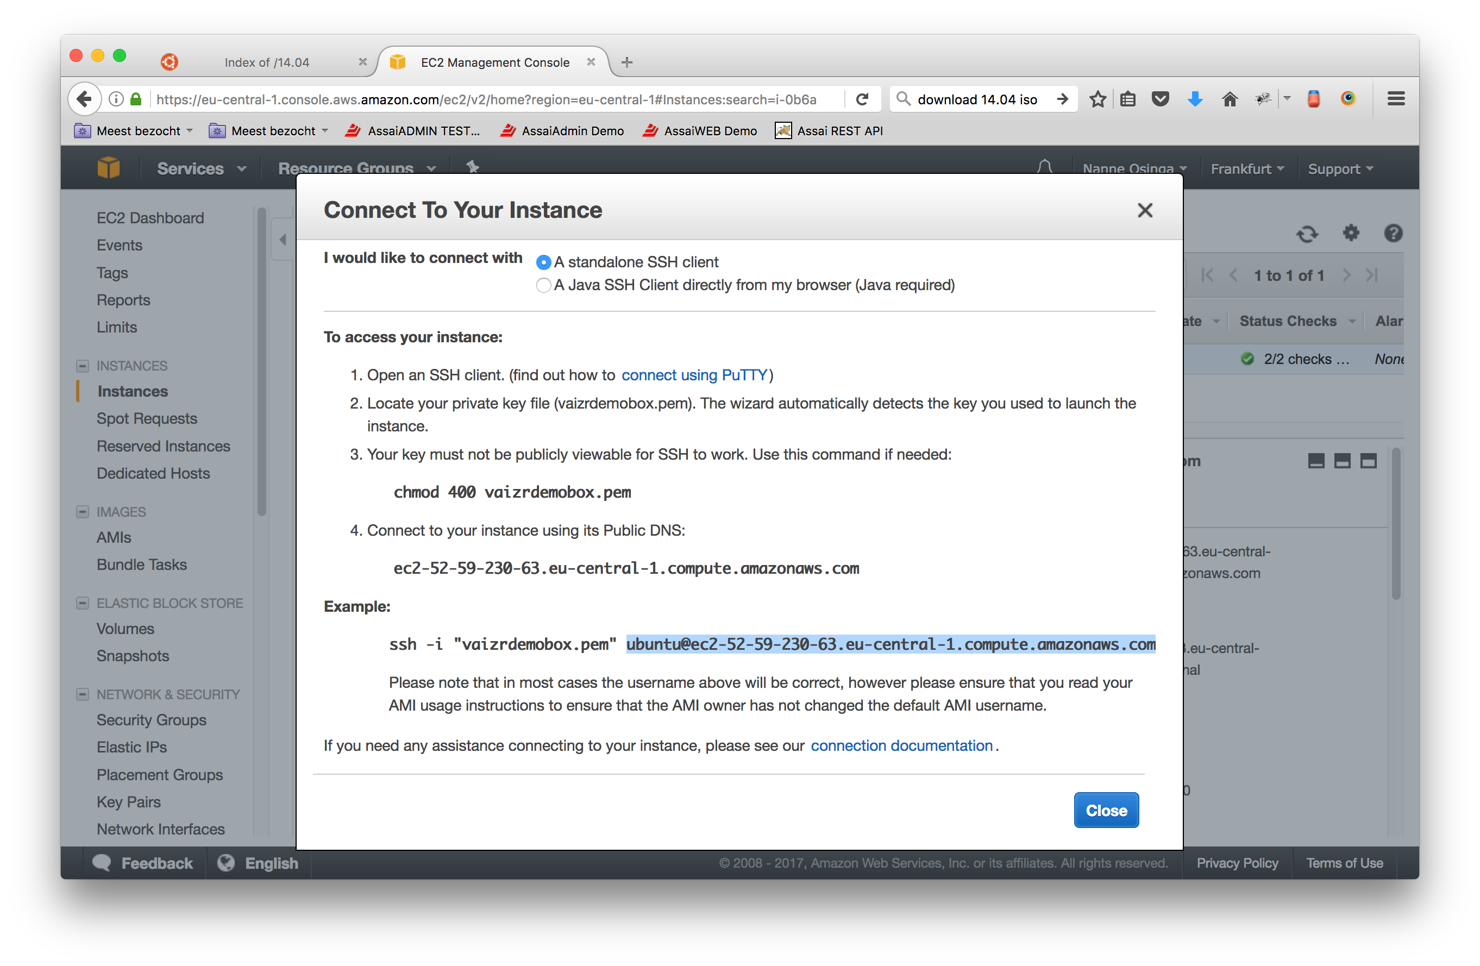Collapse the ELASTIC BLOCK STORE section
The width and height of the screenshot is (1480, 966).
click(82, 604)
